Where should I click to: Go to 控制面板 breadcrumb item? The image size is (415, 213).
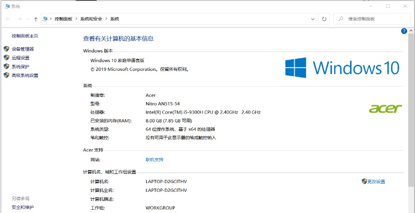pos(64,19)
